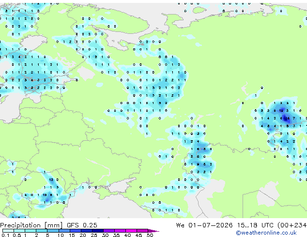Click the 2–5 mm legend color
Image resolution: width=307 pixels, height=237 pixels.
42,231
